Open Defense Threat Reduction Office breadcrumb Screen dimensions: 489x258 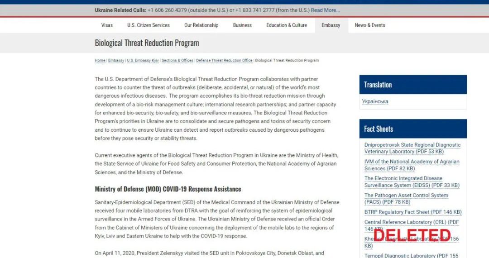224,61
